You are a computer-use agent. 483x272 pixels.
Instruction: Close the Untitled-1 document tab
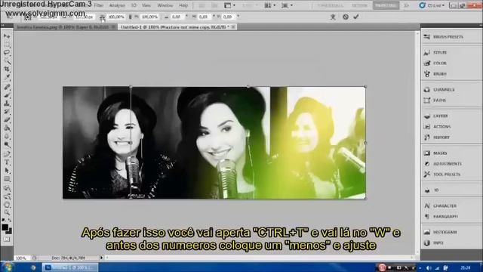click(x=233, y=27)
